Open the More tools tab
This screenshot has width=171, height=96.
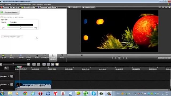point(62,57)
